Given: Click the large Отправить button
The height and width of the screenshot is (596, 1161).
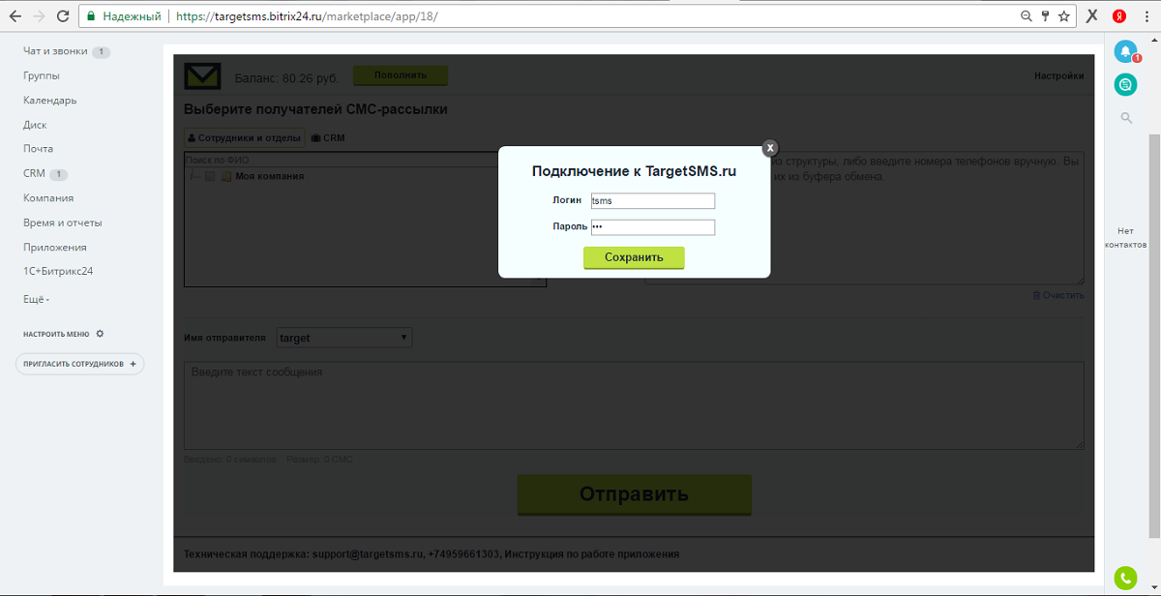Looking at the screenshot, I should (x=634, y=494).
